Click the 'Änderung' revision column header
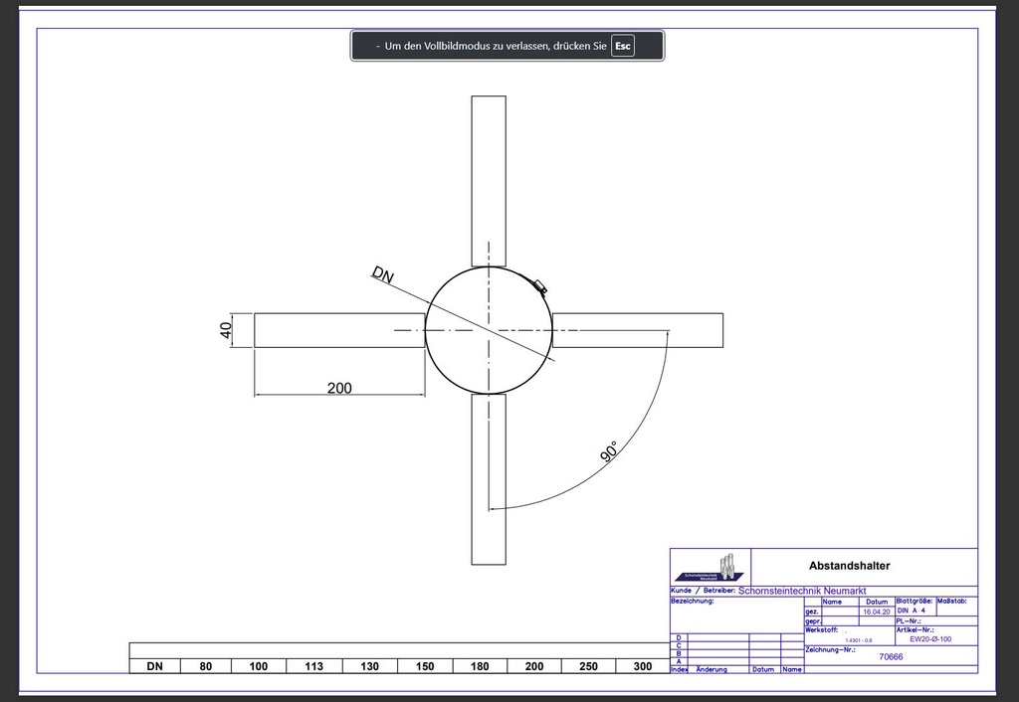Viewport: 1019px width, 702px height. tap(712, 669)
